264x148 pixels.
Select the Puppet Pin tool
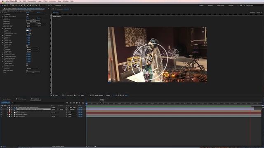coord(39,5)
